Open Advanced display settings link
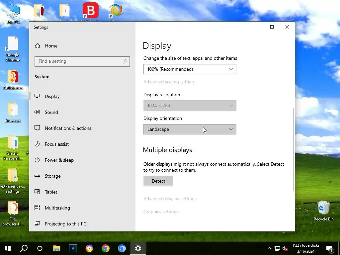Viewport: 340px width, 255px height. [x=170, y=199]
